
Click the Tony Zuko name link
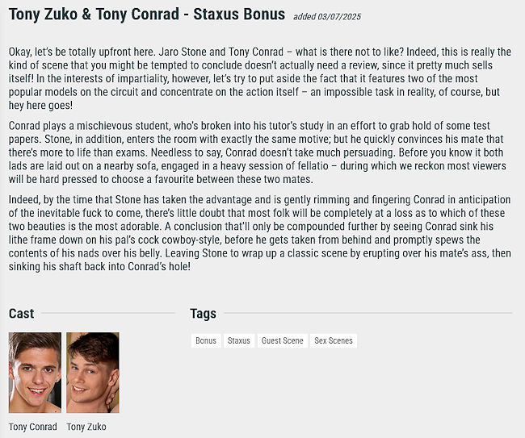[x=86, y=427]
